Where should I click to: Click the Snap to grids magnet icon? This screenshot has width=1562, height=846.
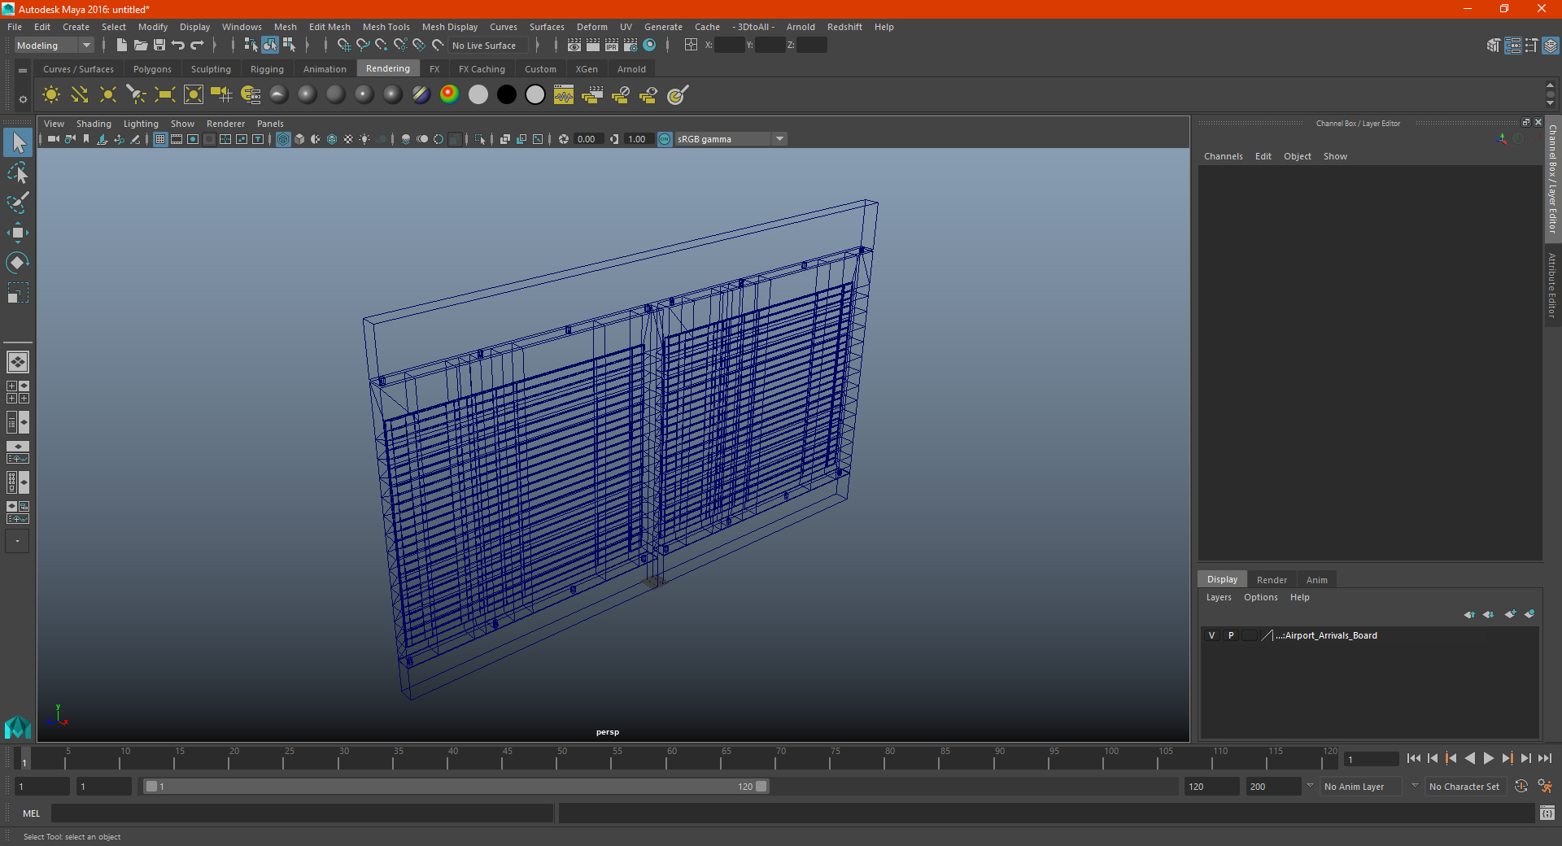(343, 46)
